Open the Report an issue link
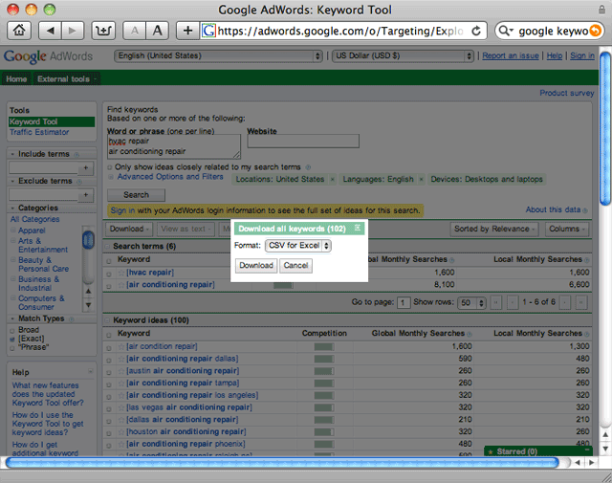 (x=511, y=55)
